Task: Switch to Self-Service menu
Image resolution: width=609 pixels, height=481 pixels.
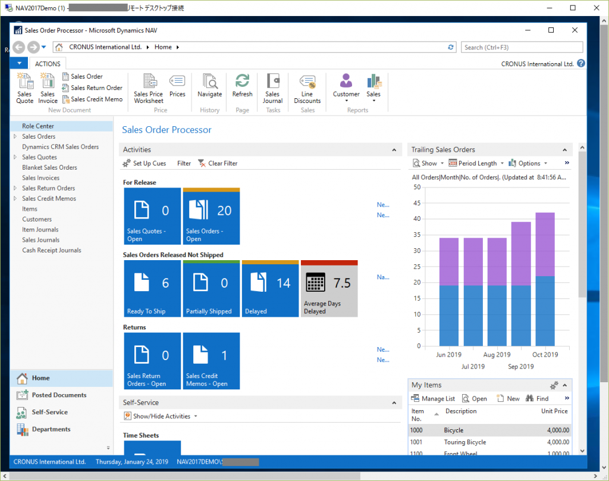Action: pos(61,412)
